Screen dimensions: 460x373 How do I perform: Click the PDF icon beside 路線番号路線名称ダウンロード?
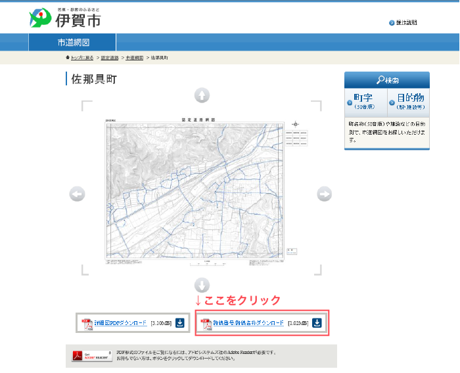pyautogui.click(x=206, y=324)
